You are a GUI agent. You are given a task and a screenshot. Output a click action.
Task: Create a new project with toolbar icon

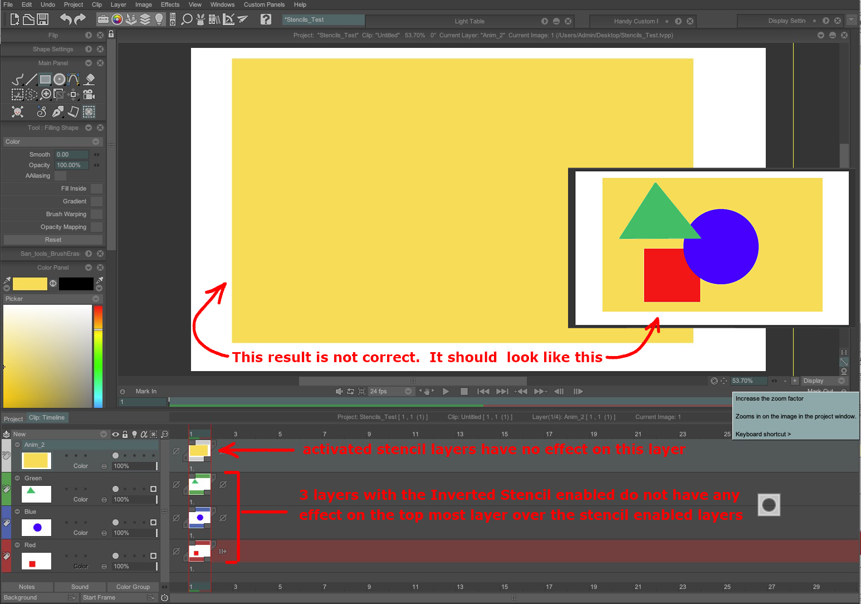[x=14, y=20]
